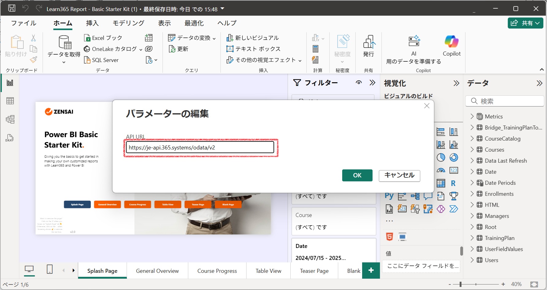Switch to the 表示 ribbon tab
547x290 pixels.
(x=164, y=23)
